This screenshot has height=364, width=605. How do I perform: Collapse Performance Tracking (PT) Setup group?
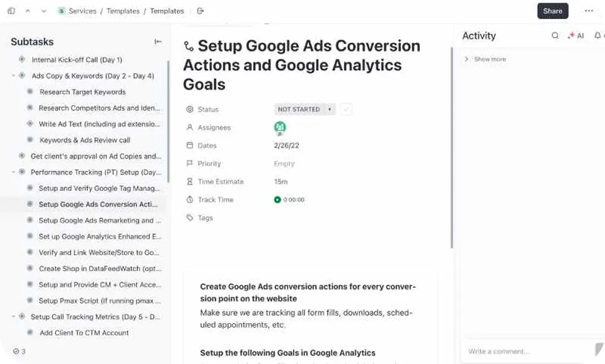click(13, 172)
